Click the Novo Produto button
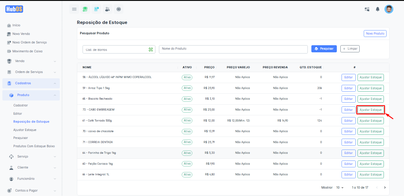 (375, 34)
